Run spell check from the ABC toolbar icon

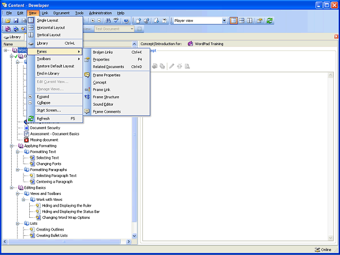pos(116,21)
